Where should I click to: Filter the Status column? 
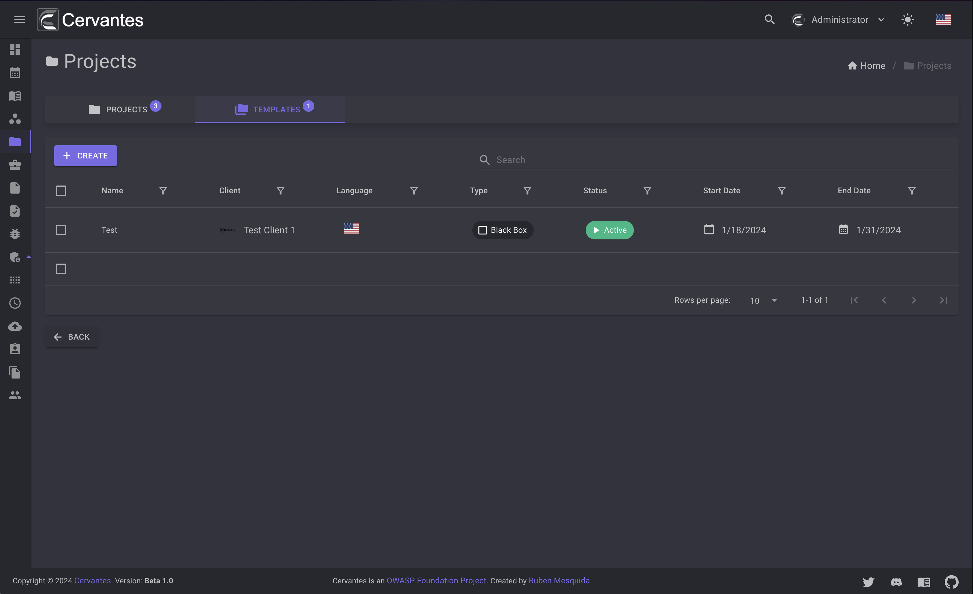click(x=647, y=191)
